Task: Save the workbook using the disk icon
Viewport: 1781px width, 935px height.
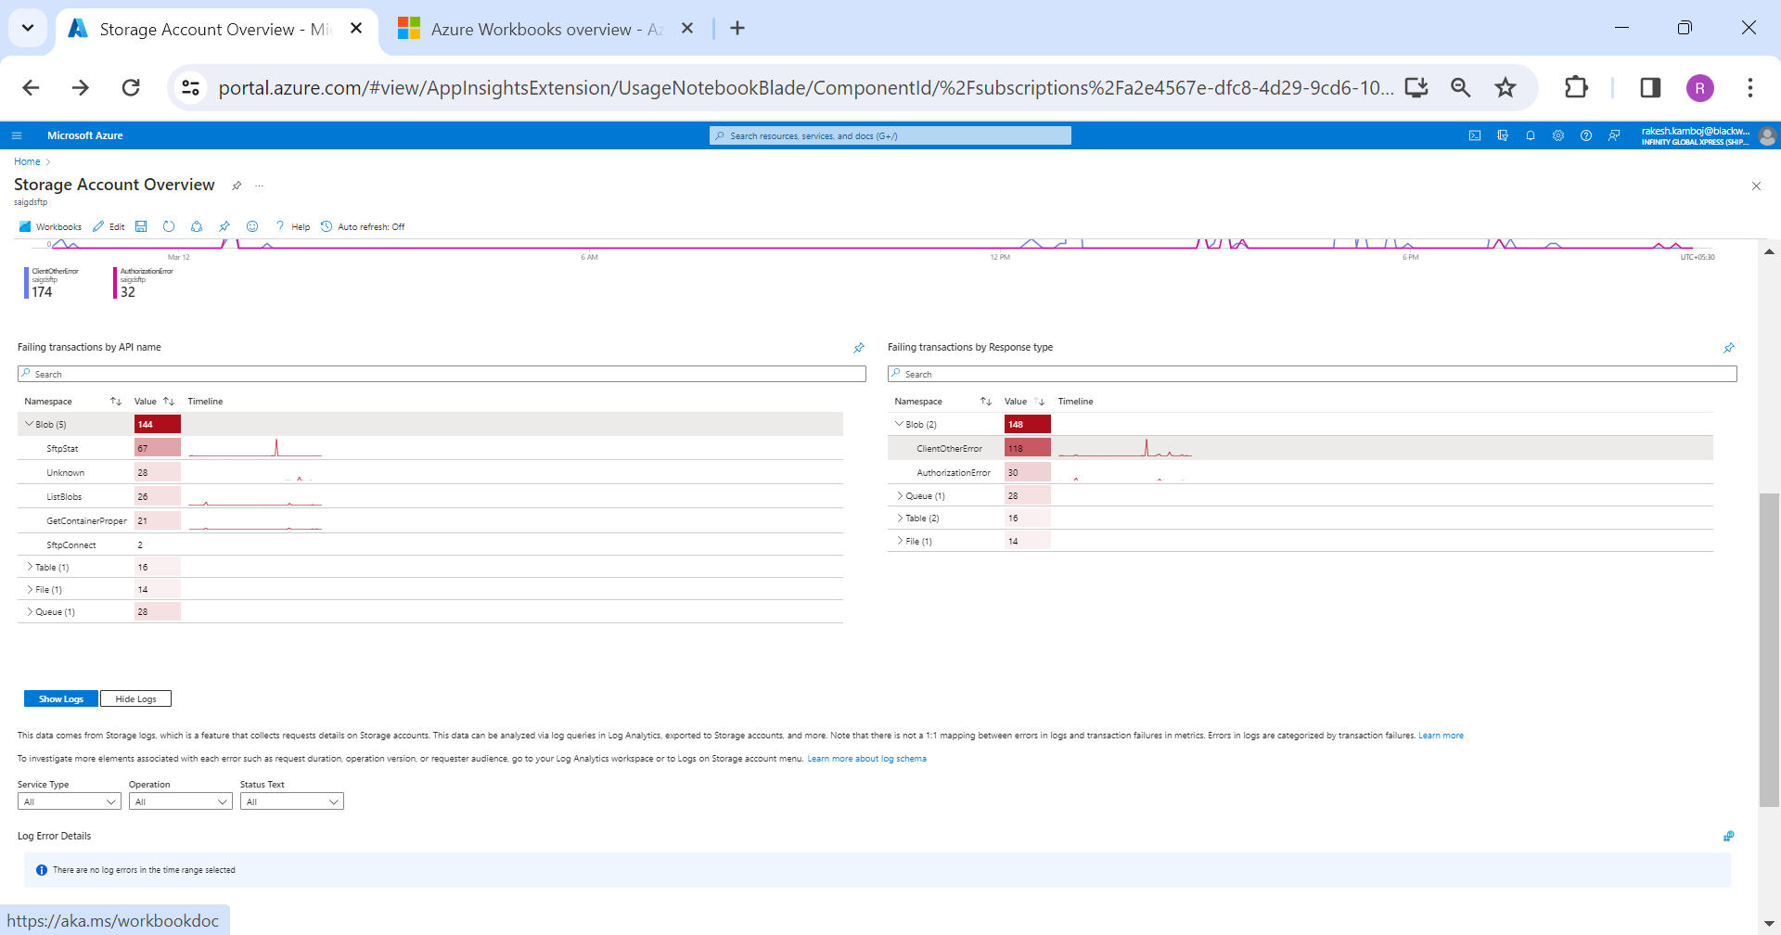Action: pyautogui.click(x=141, y=226)
